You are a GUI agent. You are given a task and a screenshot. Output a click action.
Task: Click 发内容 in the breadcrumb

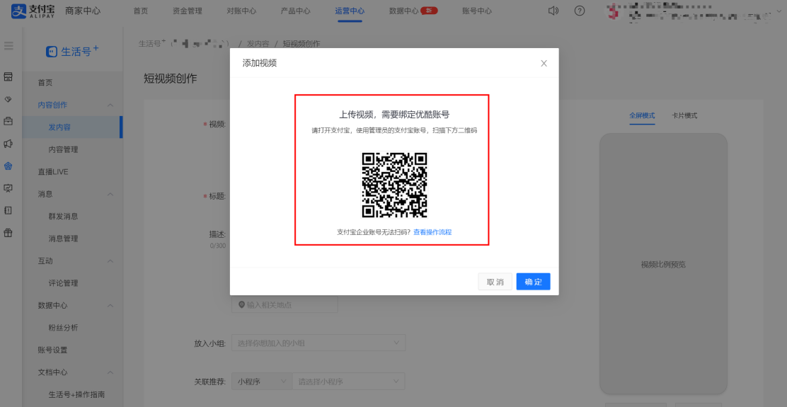tap(258, 44)
